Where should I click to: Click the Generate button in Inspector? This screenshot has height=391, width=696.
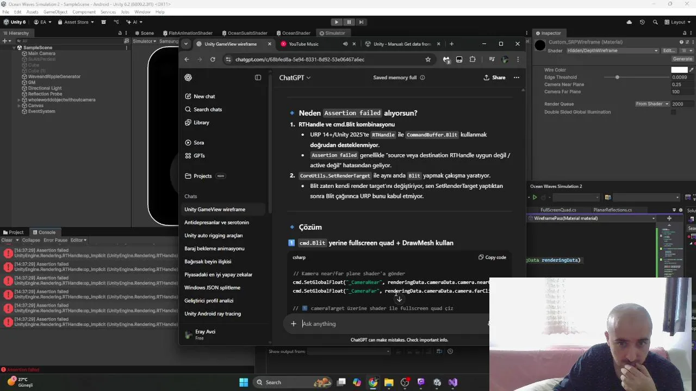682,59
